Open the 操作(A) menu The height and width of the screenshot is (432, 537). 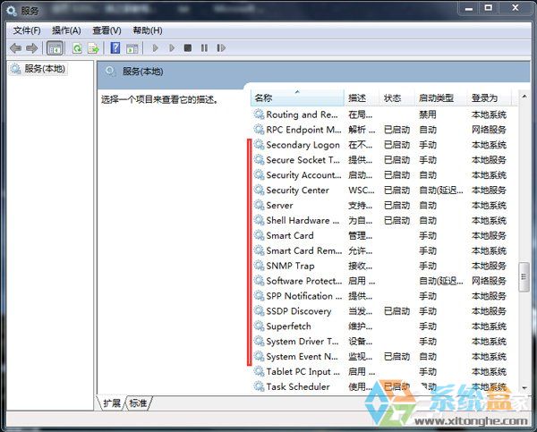[66, 30]
